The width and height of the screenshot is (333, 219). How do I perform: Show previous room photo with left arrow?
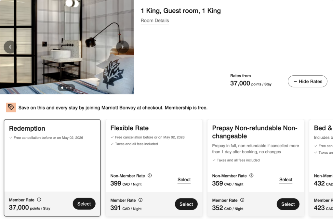(x=10, y=47)
